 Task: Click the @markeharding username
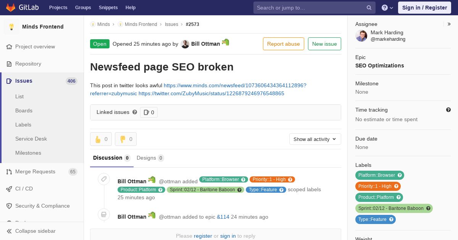click(x=388, y=39)
